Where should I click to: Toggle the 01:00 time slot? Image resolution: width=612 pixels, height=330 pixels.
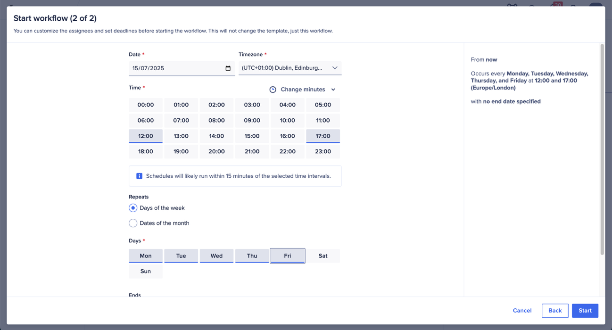pyautogui.click(x=181, y=105)
